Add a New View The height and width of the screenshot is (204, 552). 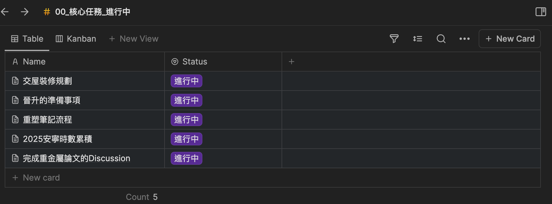point(134,39)
